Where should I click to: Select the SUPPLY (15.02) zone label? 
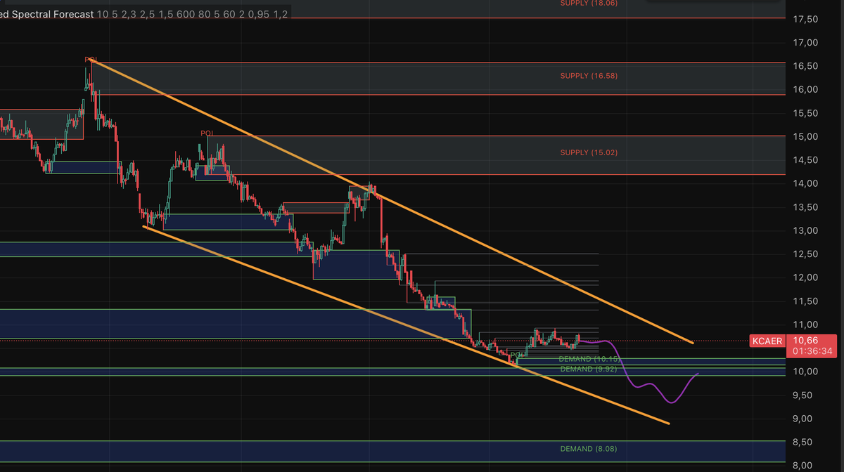click(x=589, y=152)
